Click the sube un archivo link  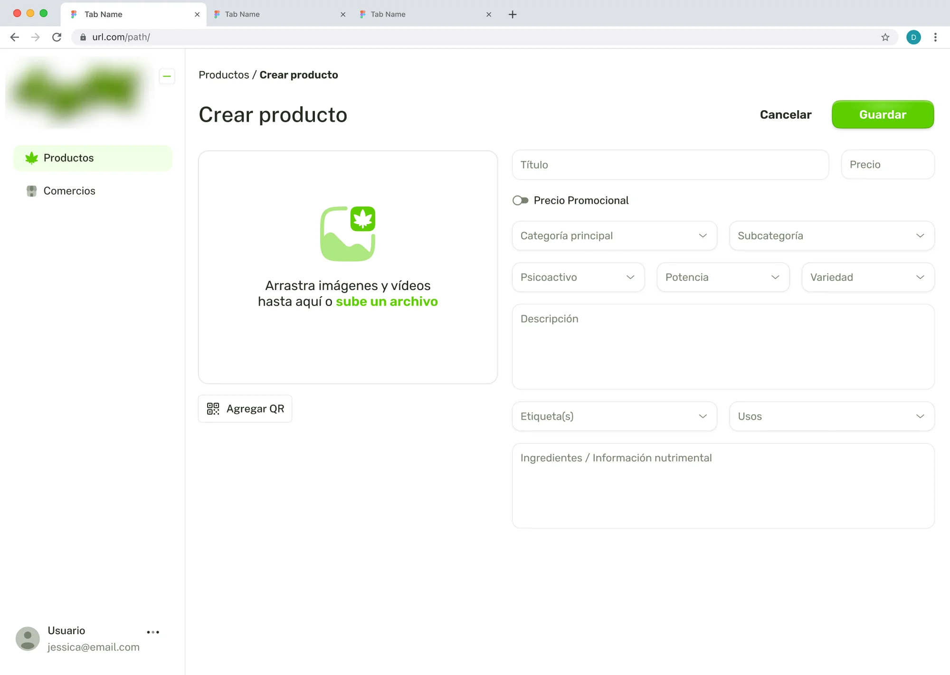click(387, 301)
